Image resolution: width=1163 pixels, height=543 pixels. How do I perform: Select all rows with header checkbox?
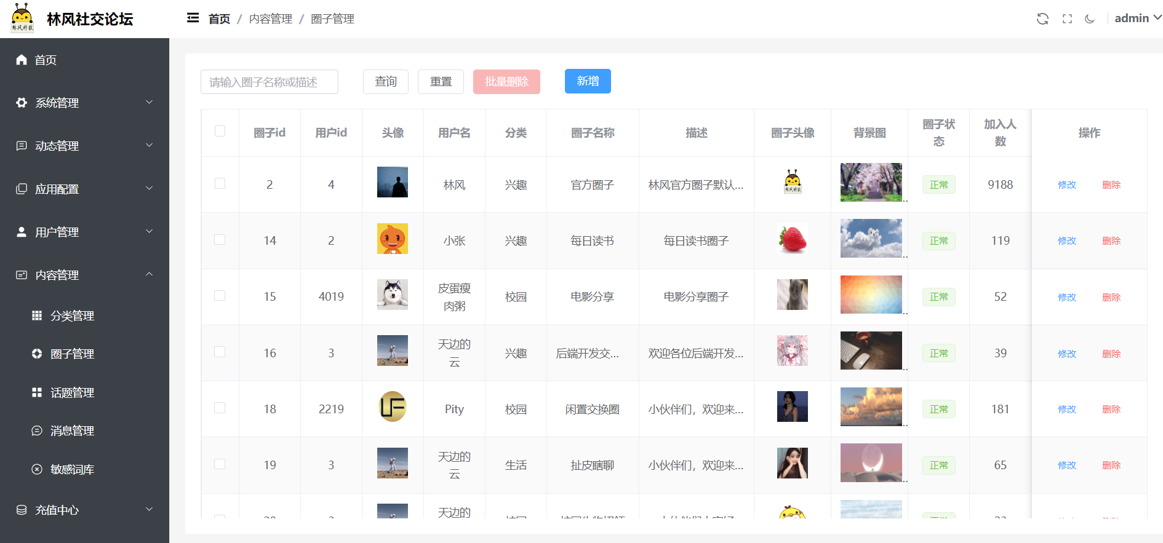pyautogui.click(x=220, y=131)
